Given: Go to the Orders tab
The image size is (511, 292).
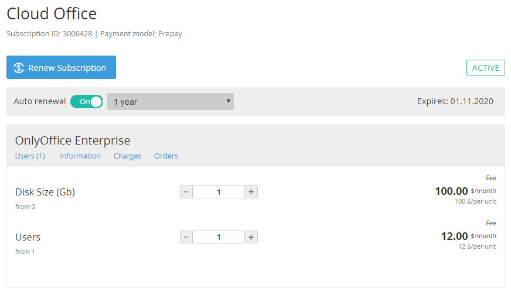Looking at the screenshot, I should (x=166, y=156).
